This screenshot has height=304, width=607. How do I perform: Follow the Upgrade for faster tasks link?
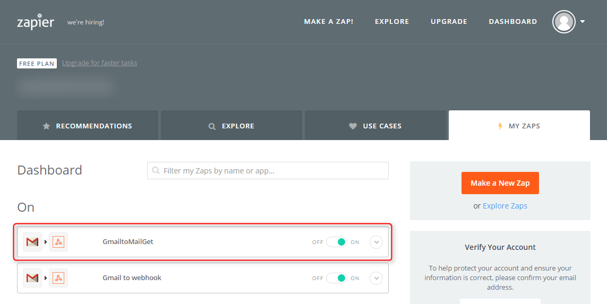99,63
